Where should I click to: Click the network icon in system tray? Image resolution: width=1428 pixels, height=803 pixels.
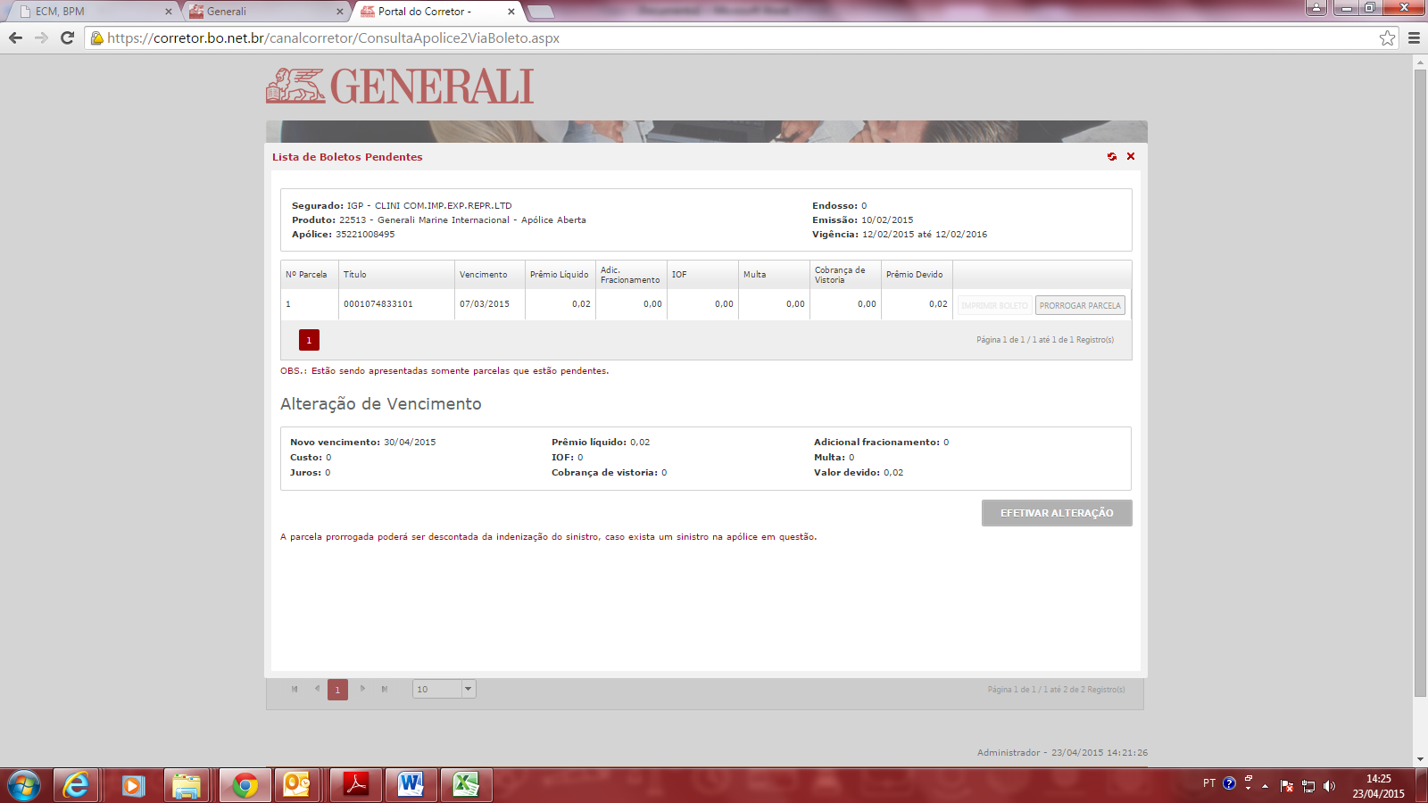(x=1308, y=786)
